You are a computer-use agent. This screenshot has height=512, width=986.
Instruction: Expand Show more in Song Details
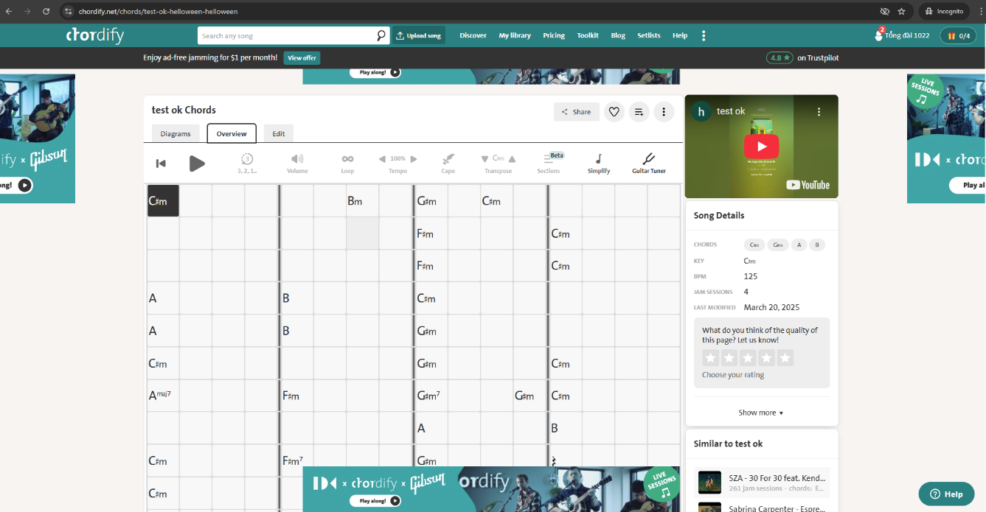click(760, 413)
